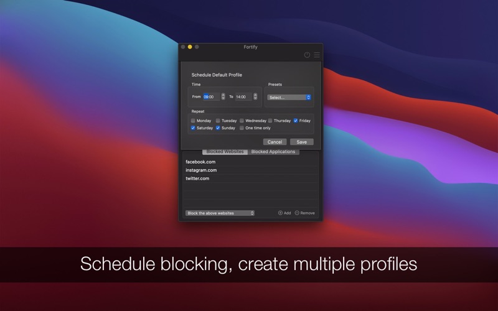Enable the Tuesday checkbox

coord(218,121)
